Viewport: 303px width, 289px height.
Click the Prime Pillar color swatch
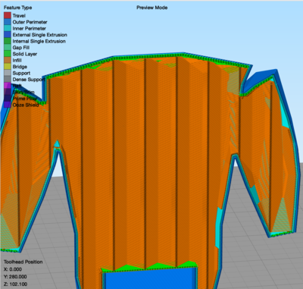pyautogui.click(x=8, y=99)
